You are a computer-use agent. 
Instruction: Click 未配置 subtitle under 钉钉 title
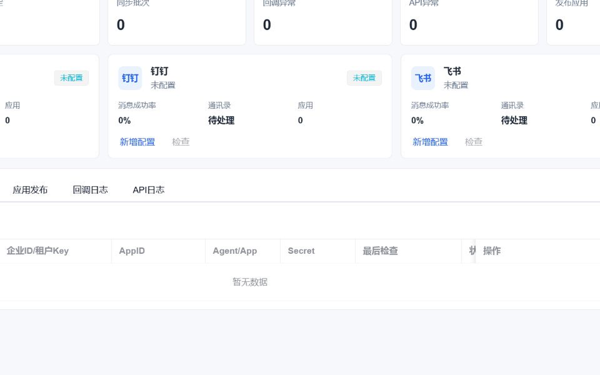pos(163,85)
